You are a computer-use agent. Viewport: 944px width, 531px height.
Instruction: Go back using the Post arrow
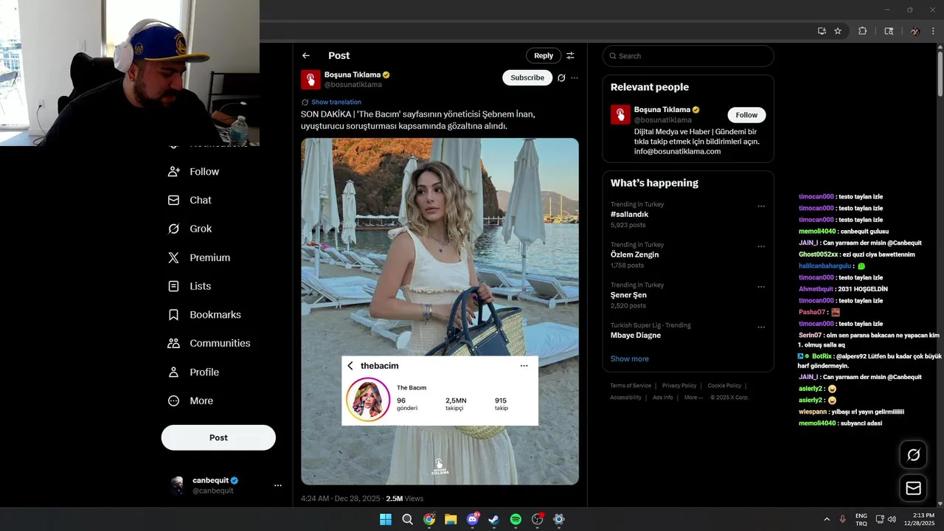tap(306, 55)
